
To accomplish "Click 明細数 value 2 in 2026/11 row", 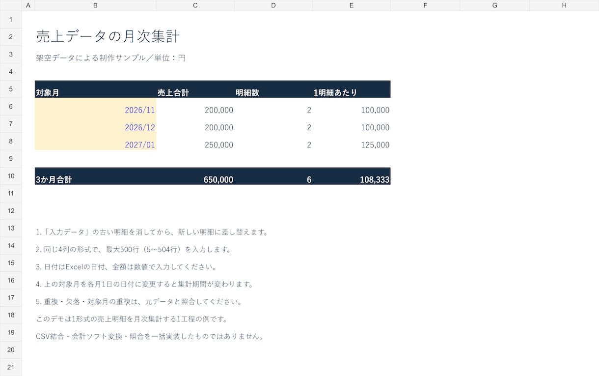I will 273,107.
